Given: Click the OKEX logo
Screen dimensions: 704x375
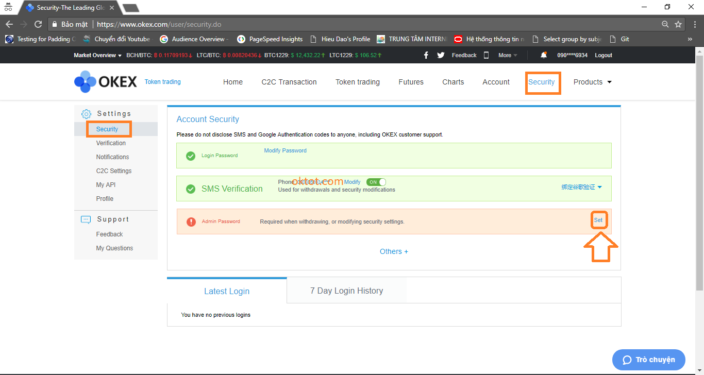Looking at the screenshot, I should point(106,82).
